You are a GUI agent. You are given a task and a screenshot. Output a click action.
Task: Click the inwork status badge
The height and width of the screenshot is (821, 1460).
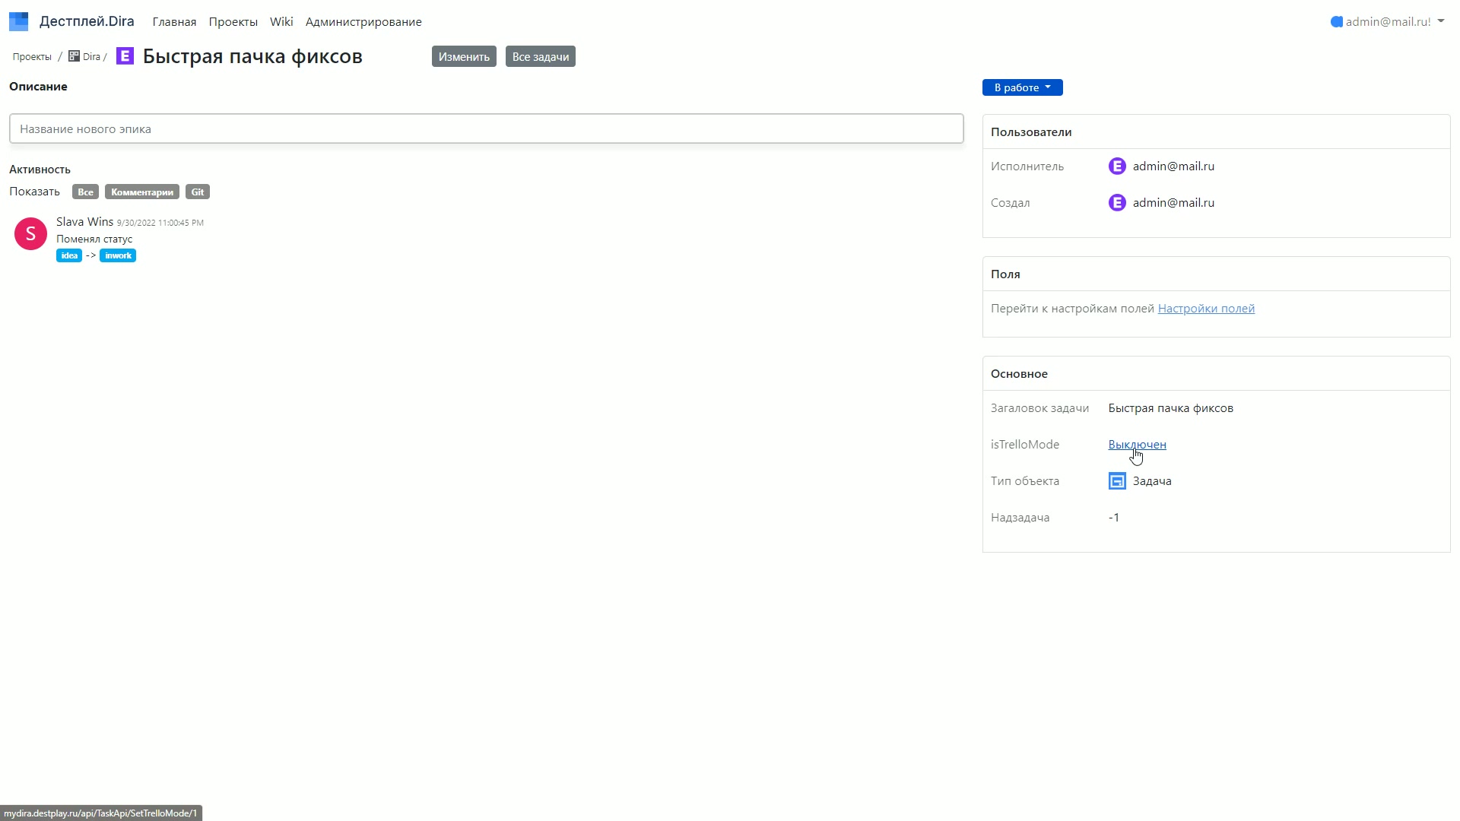click(x=118, y=256)
